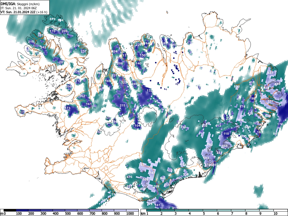The image size is (288, 216).
Task: Click the lightest purple band between 900 and 1000
Action: click(x=120, y=210)
